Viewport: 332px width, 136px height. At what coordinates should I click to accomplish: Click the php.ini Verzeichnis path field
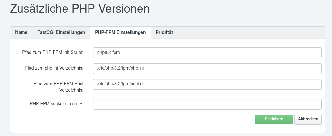pyautogui.click(x=207, y=68)
